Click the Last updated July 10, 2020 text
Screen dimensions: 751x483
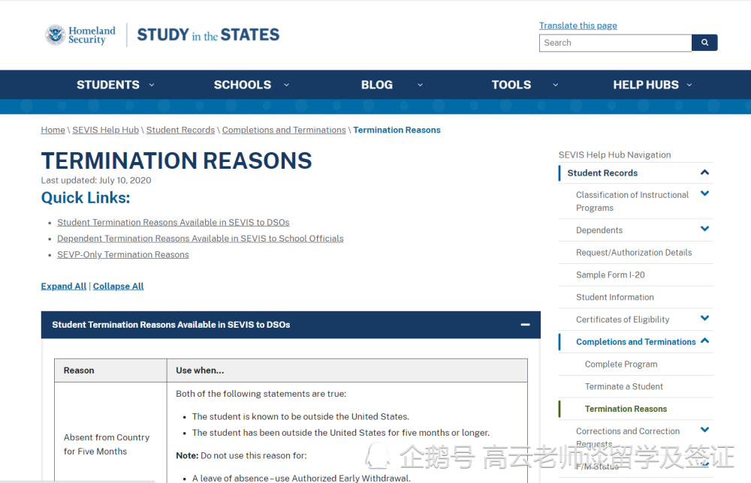pyautogui.click(x=96, y=180)
